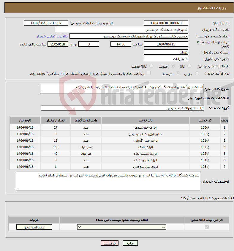Click unit متر طول in انرژی بادی row

86,147
